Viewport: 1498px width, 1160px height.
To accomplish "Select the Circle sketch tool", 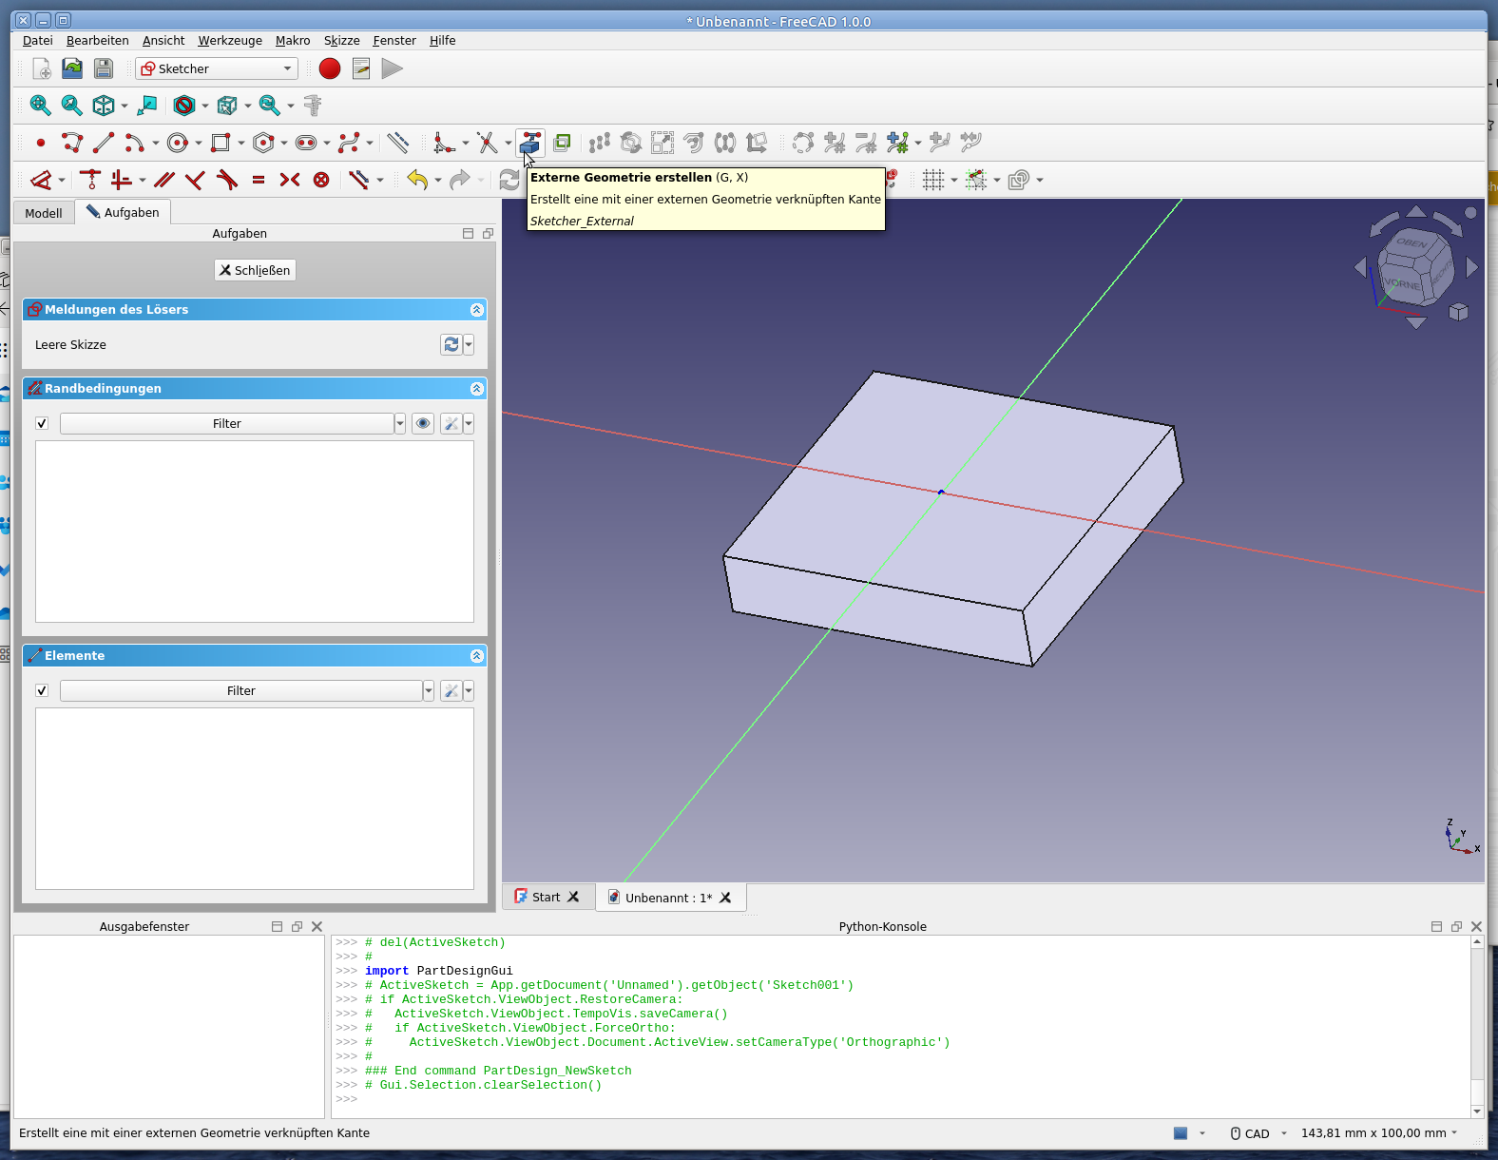I will coord(177,143).
